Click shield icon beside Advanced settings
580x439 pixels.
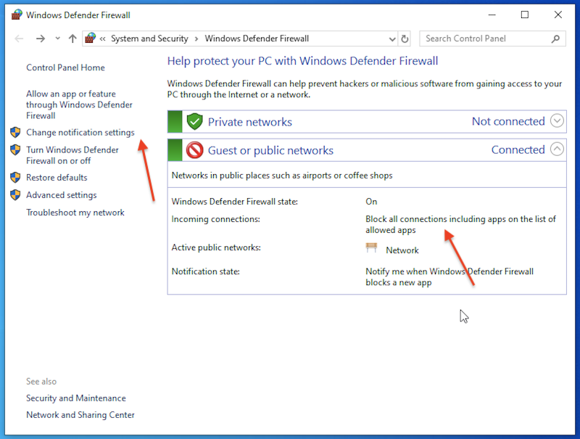point(15,194)
